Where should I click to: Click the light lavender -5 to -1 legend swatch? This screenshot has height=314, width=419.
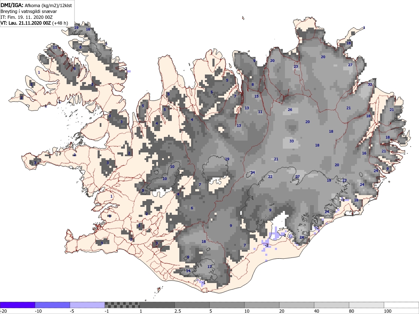[88, 305]
